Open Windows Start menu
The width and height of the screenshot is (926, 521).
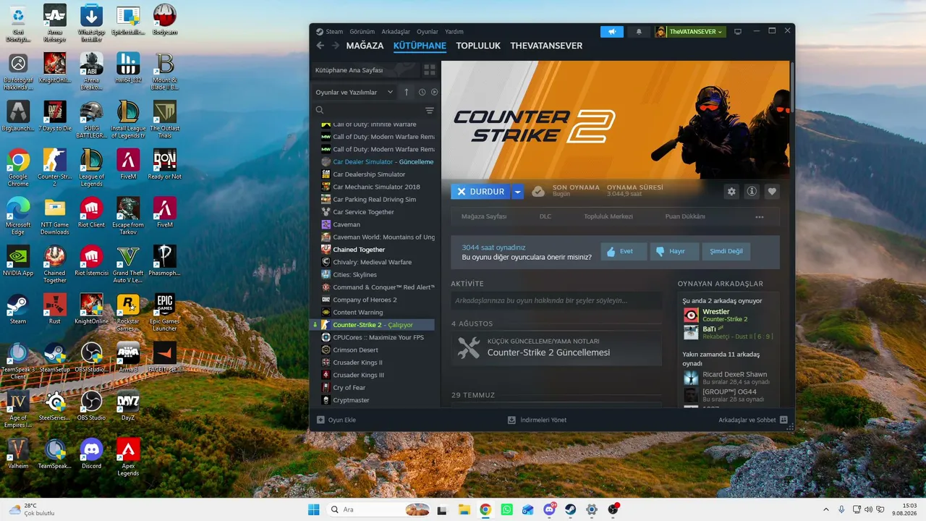point(313,509)
